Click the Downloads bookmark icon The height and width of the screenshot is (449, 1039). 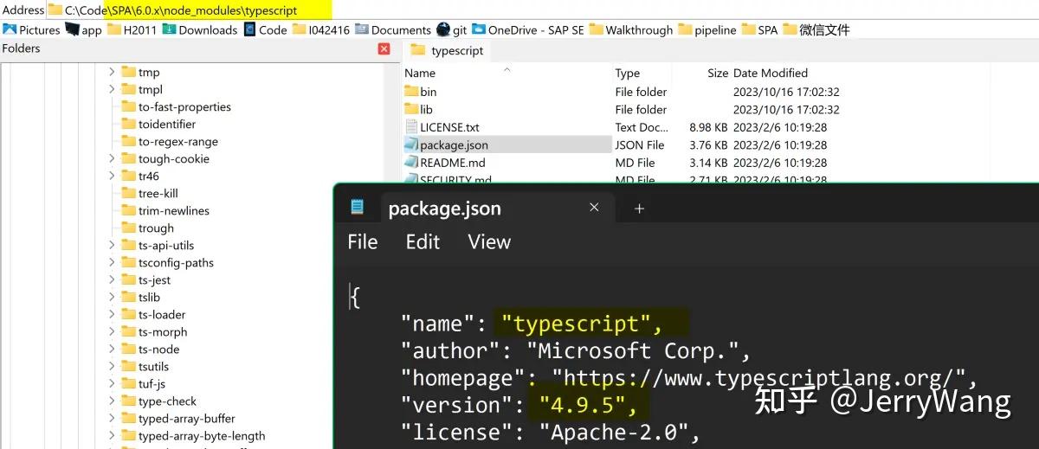click(x=169, y=29)
